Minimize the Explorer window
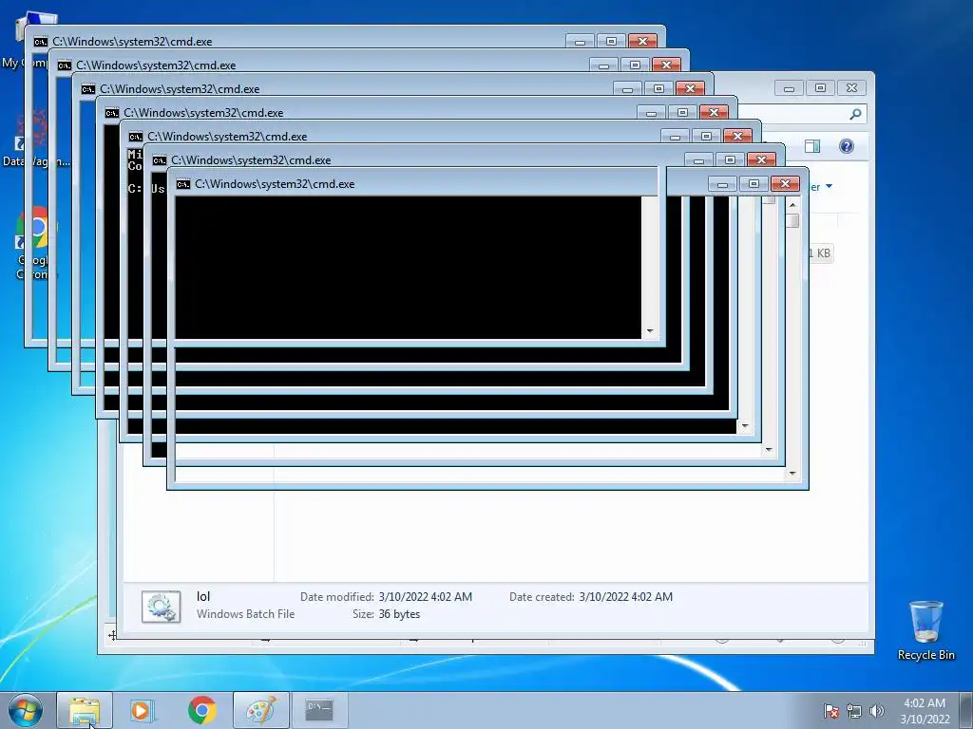The height and width of the screenshot is (729, 973). click(x=789, y=88)
